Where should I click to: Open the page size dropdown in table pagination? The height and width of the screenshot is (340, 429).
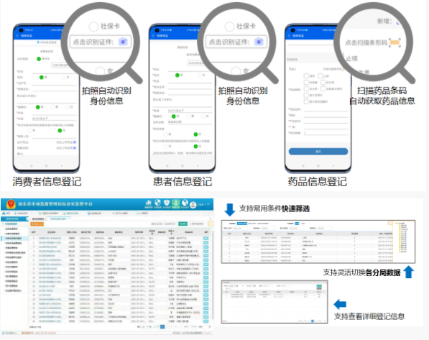point(146,326)
